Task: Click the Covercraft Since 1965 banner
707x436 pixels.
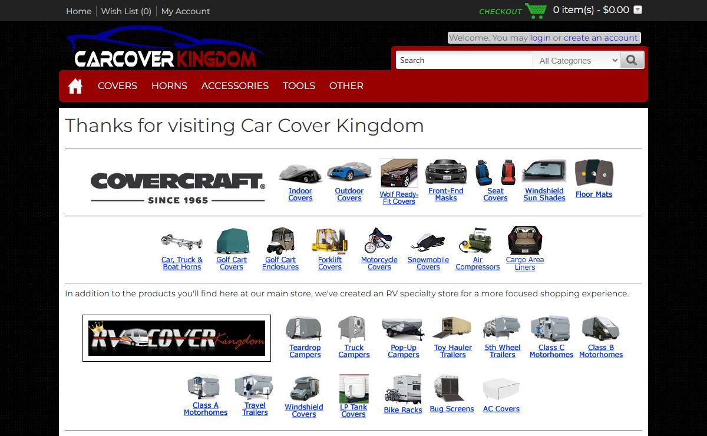Action: point(178,188)
